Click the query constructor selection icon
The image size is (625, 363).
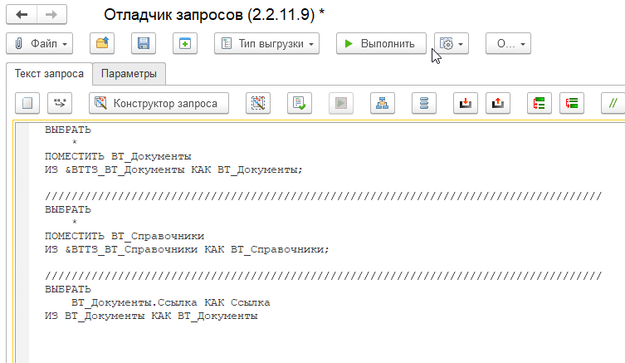pos(258,103)
